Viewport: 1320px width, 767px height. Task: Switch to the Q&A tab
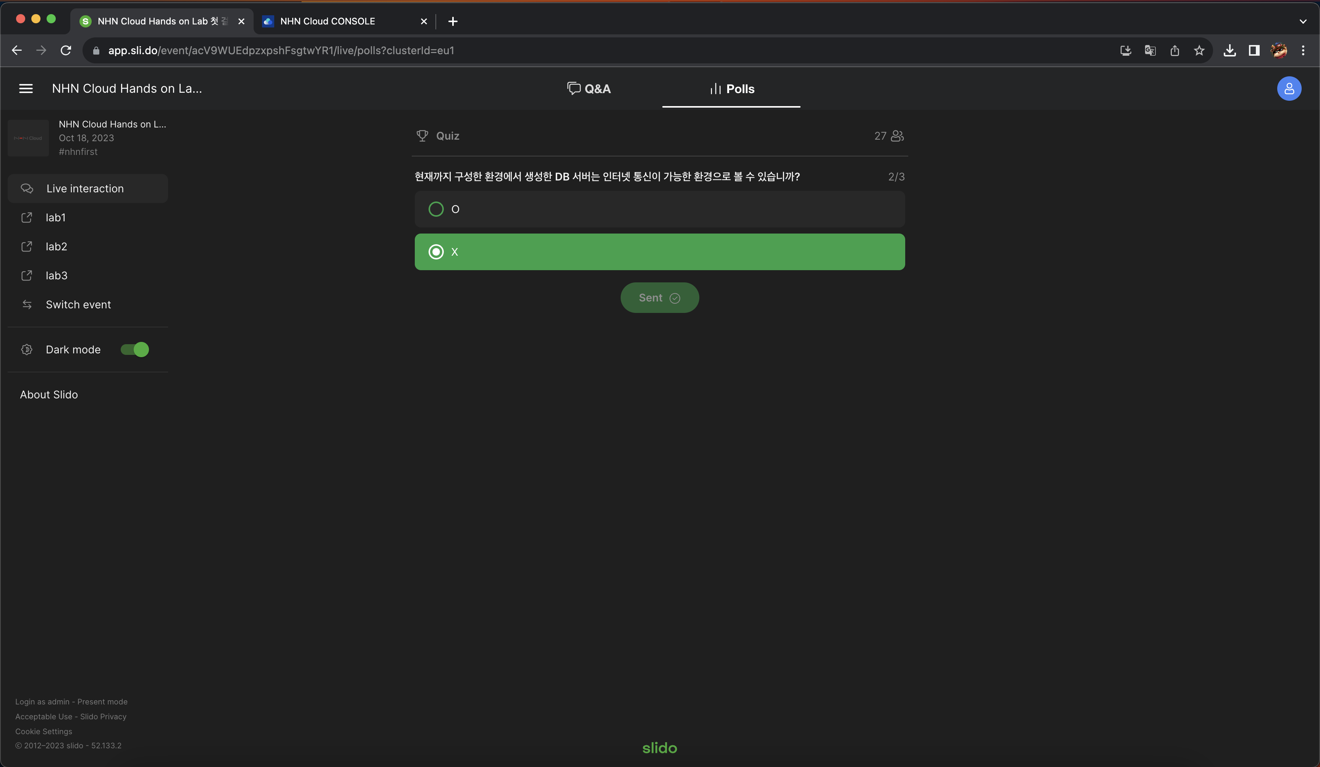coord(589,89)
